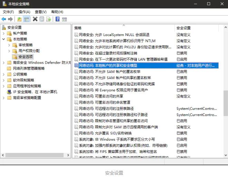Click policy icon beside 允许 LocalSystem NULL 会话回退
228x177 pixels.
click(76, 35)
